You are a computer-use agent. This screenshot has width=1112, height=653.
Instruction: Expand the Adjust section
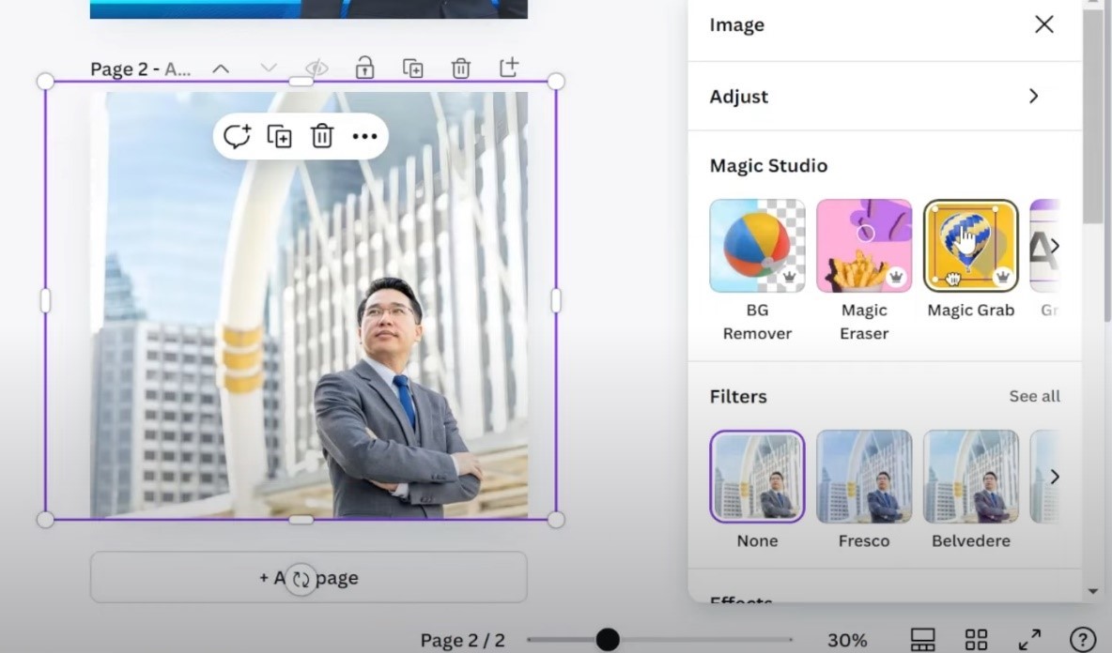(885, 97)
